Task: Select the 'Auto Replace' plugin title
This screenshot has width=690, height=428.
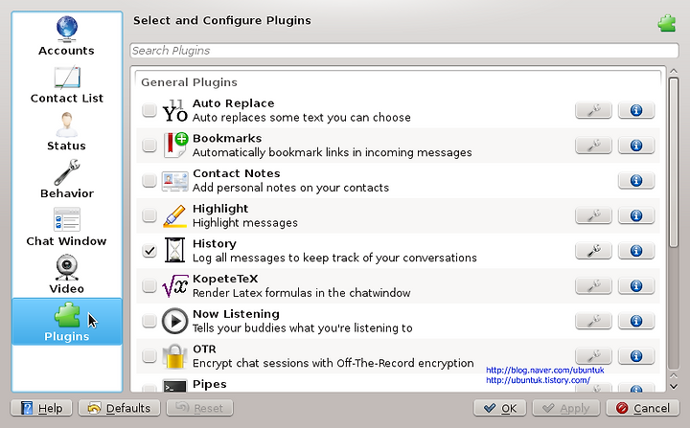Action: coord(233,103)
